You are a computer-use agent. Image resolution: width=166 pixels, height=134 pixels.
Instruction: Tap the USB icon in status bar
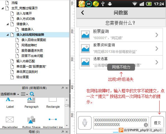103,4
